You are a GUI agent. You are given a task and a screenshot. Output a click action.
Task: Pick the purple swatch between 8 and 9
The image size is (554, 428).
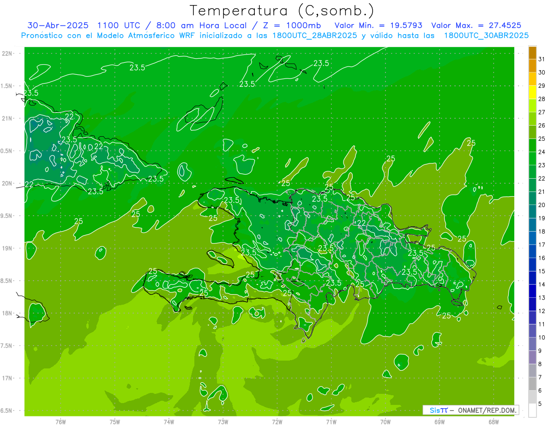(x=532, y=358)
